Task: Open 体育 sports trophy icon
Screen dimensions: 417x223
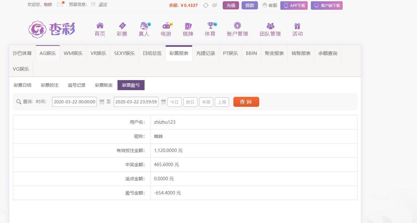Action: pos(210,26)
